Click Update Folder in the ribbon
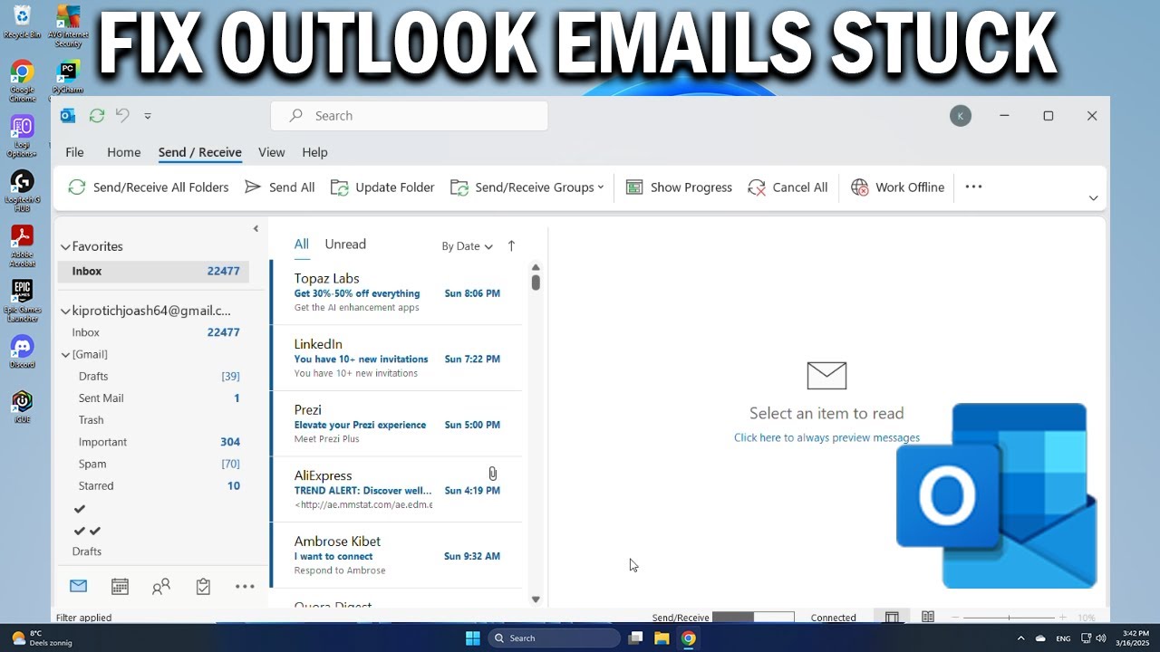 [x=382, y=187]
